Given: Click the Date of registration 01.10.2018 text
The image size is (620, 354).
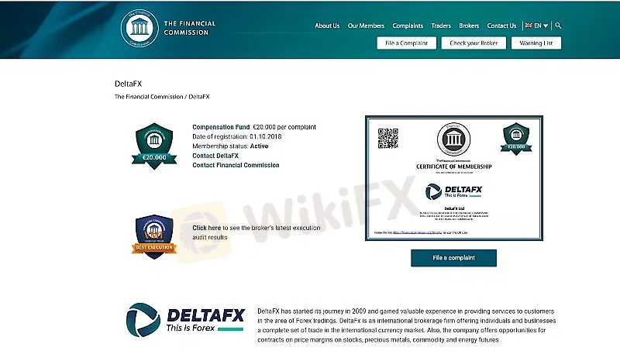Looking at the screenshot, I should click(x=237, y=136).
